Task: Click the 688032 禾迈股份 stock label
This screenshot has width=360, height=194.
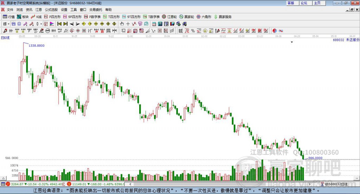Action: tap(346, 40)
